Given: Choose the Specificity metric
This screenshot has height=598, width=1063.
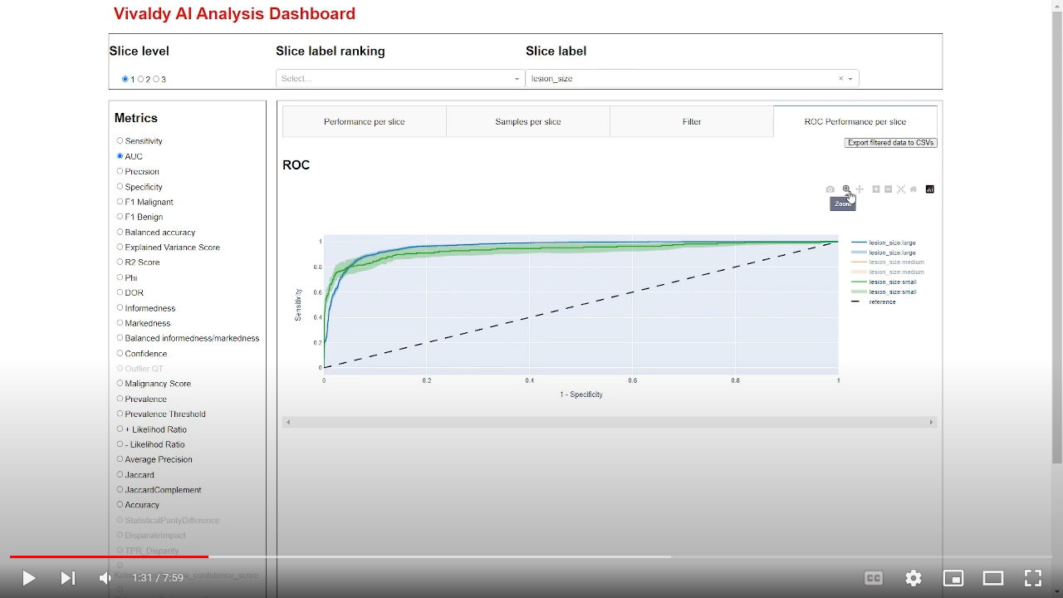Looking at the screenshot, I should (120, 187).
